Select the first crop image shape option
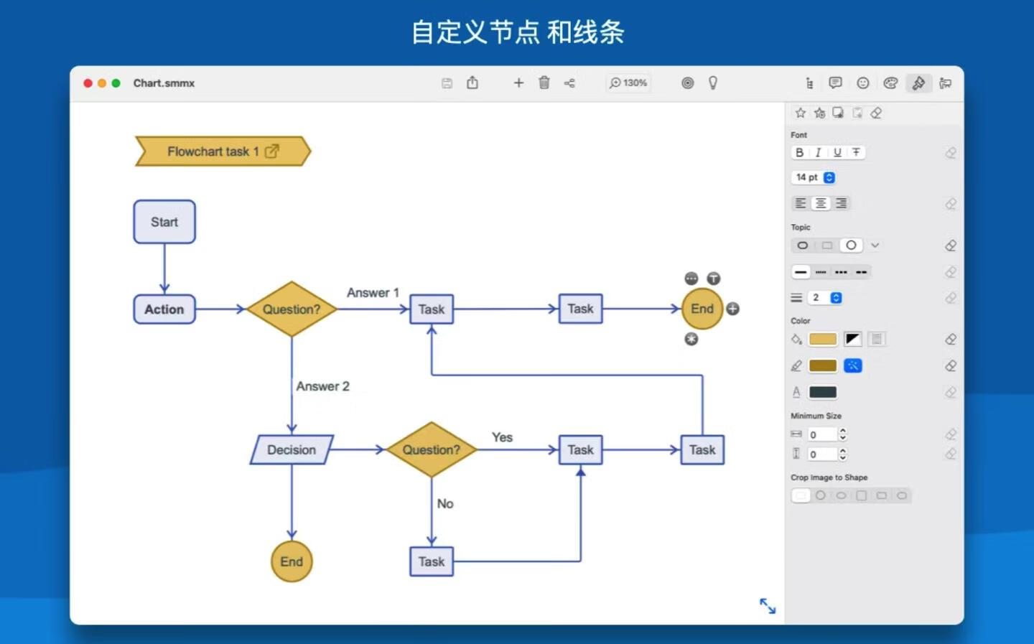 pos(801,495)
